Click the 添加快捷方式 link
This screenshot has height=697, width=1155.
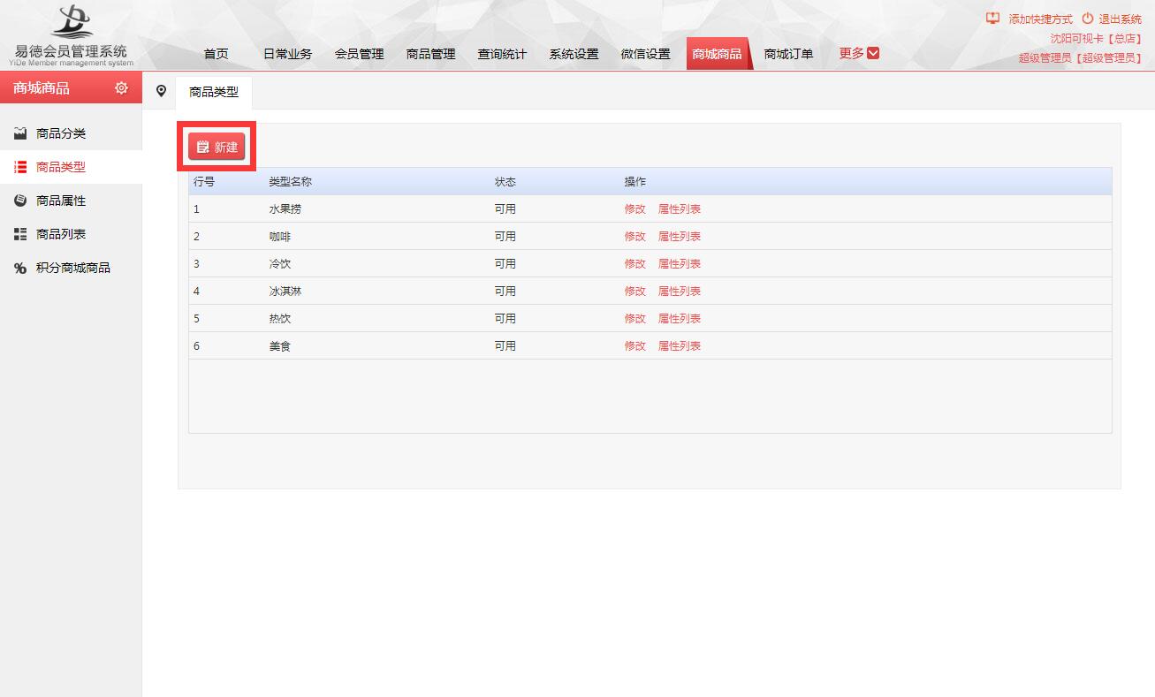pyautogui.click(x=1040, y=19)
